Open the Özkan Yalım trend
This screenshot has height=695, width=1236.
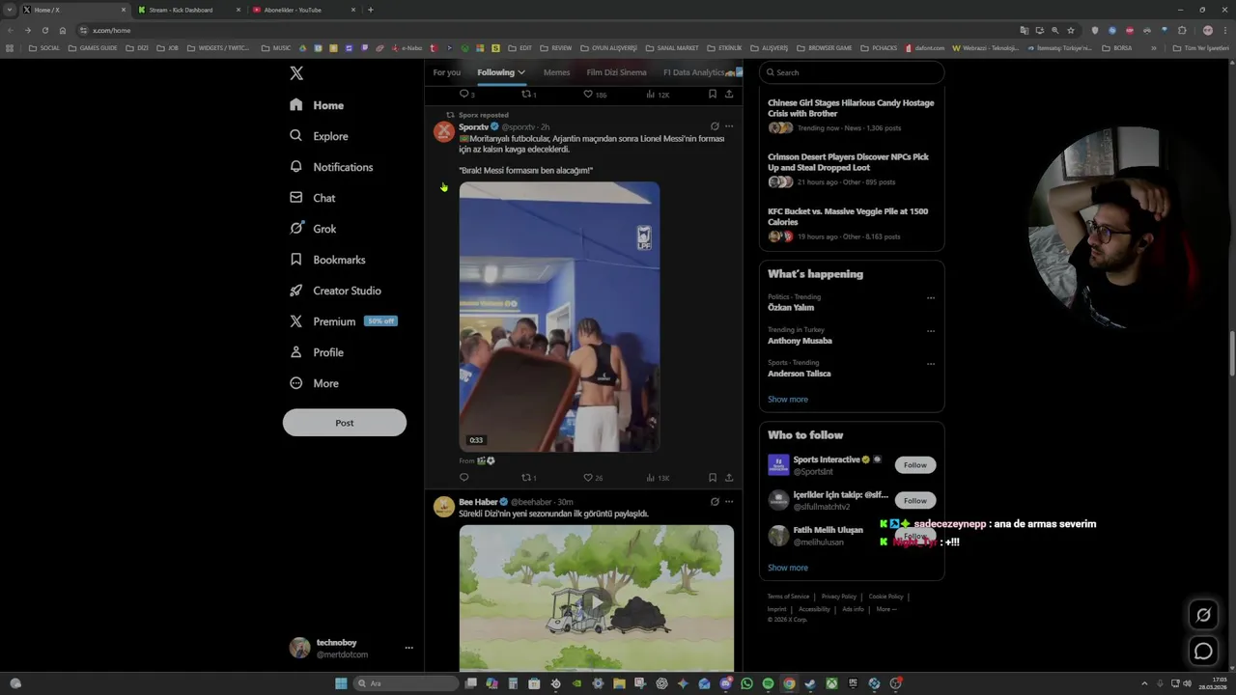[791, 308]
